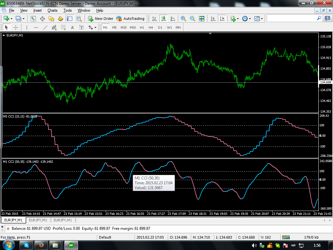
Task: Click the search input field
Action: (291, 19)
